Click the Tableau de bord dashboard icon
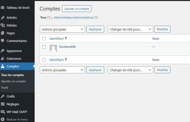Viewport: 190px width, 122px height. pyautogui.click(x=3, y=7)
